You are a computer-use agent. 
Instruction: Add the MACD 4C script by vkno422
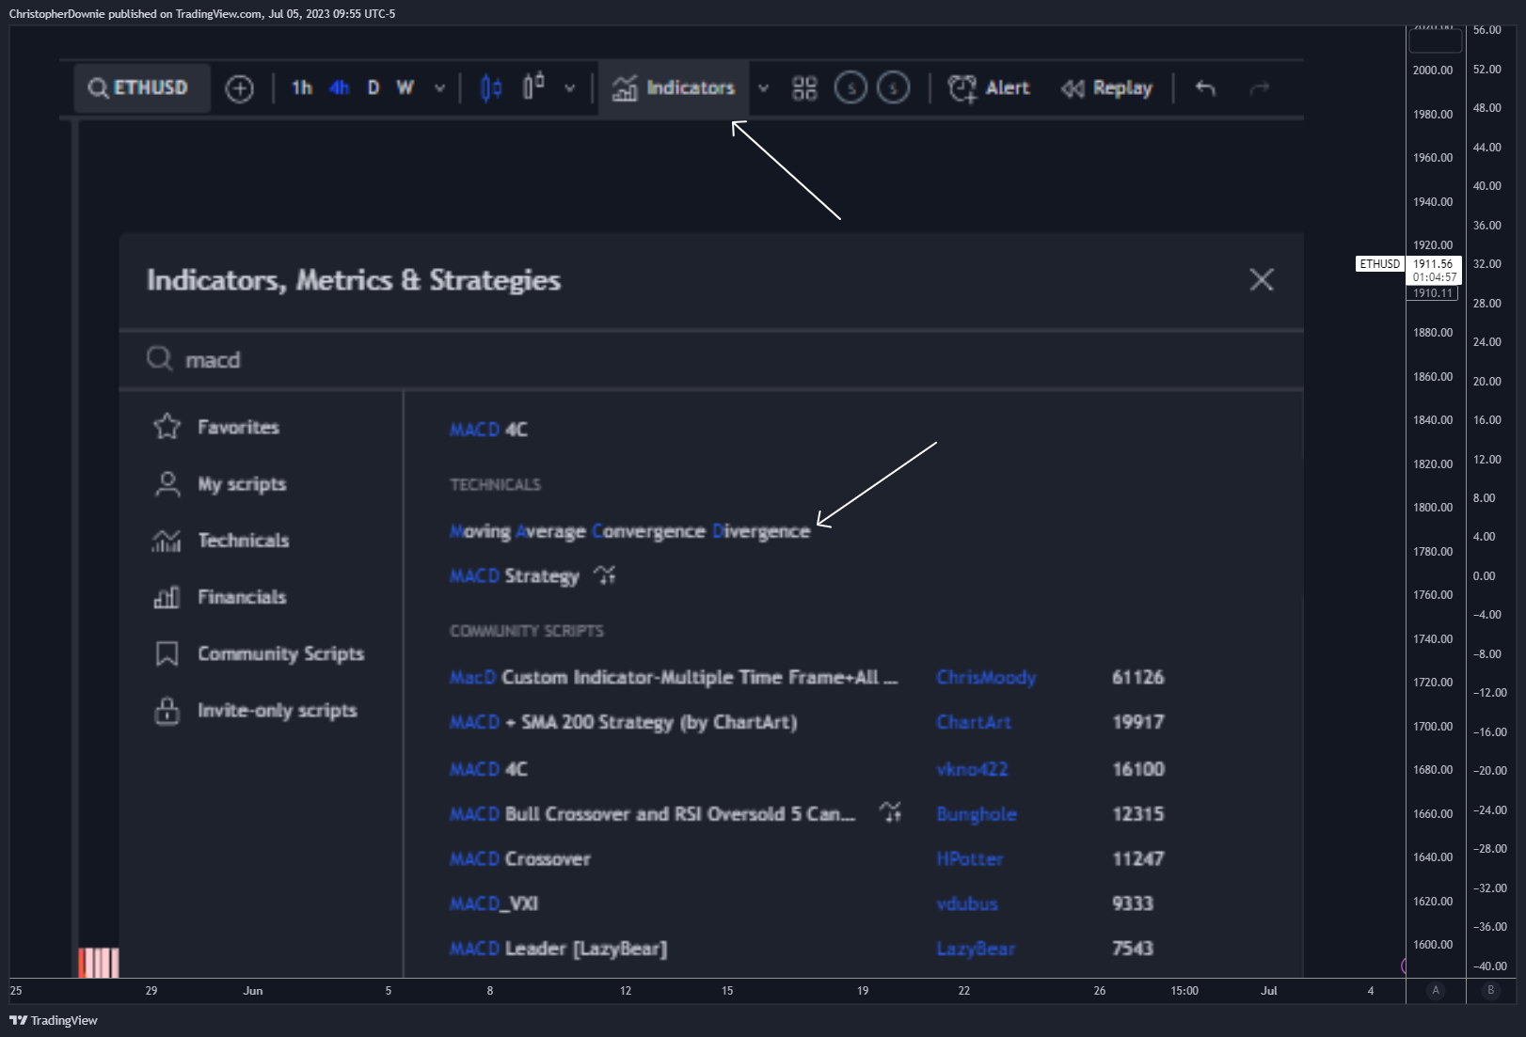488,769
